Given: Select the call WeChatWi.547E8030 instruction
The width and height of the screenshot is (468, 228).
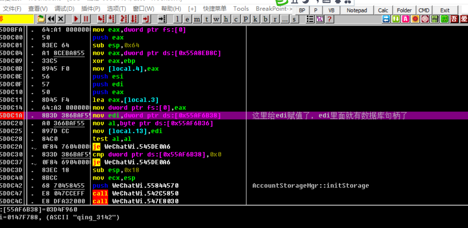Looking at the screenshot, I should click(x=136, y=201).
